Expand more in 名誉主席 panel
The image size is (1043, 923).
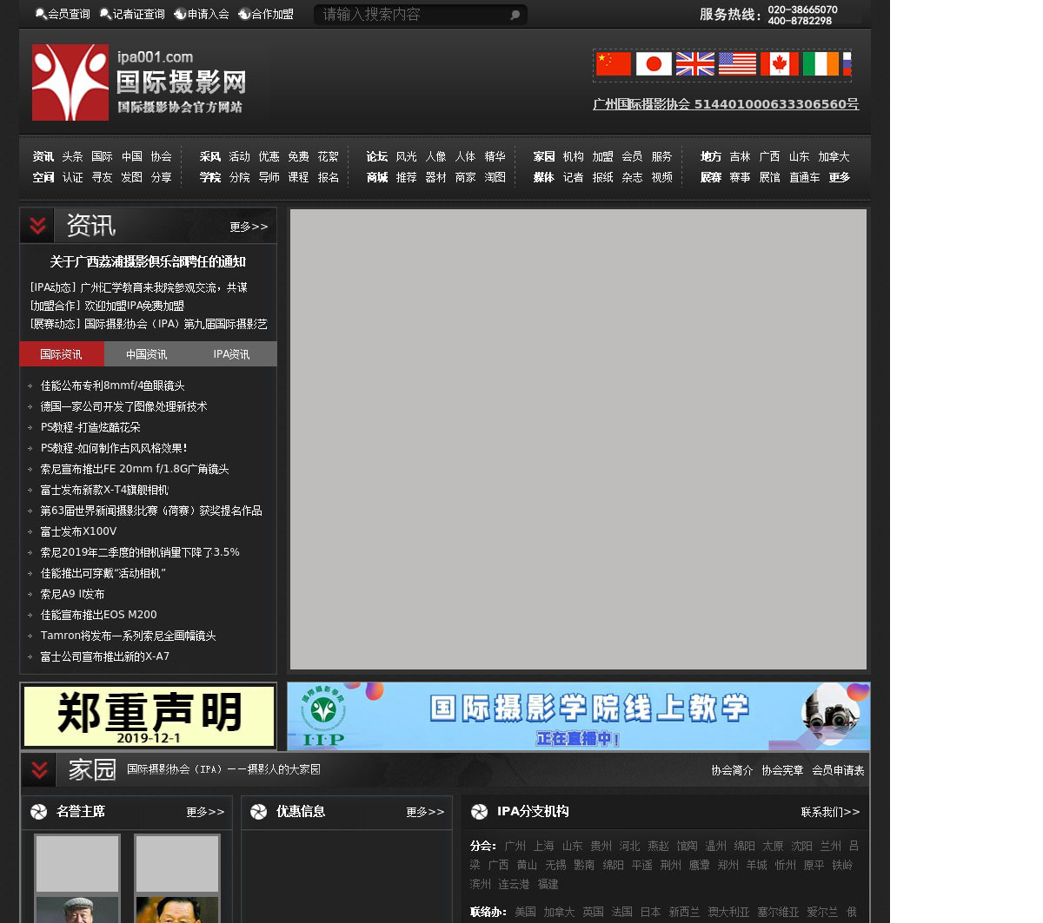[x=205, y=812]
